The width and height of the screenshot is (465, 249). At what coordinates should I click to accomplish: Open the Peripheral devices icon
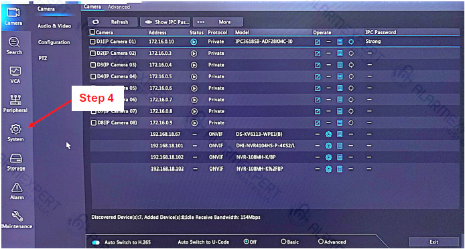[15, 100]
